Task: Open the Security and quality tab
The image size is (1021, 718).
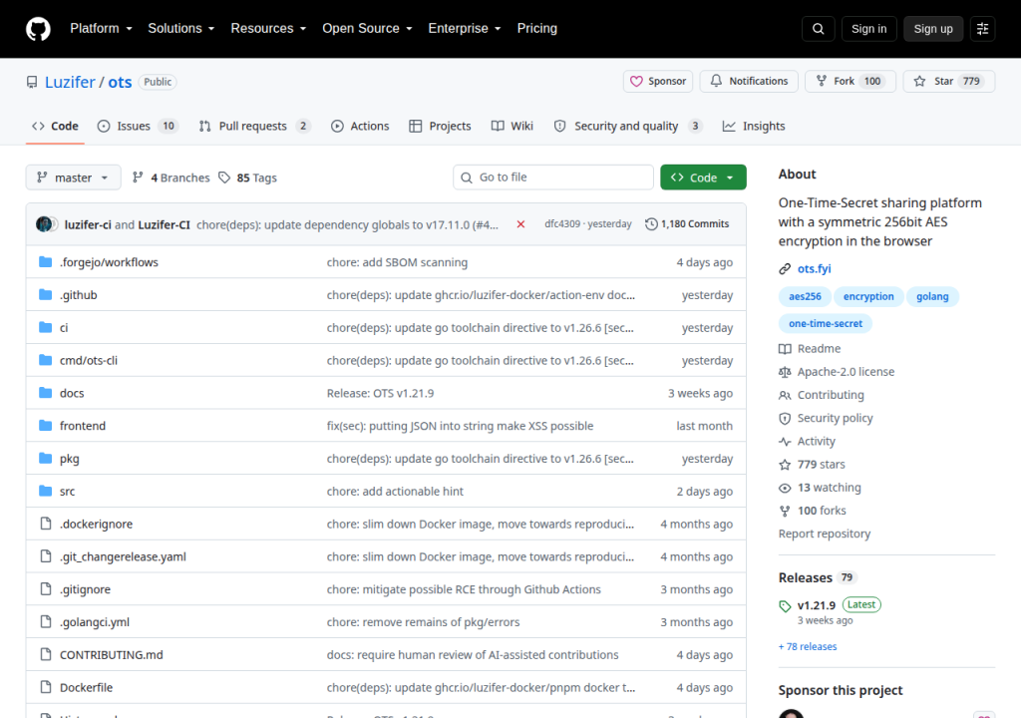Action: tap(628, 127)
